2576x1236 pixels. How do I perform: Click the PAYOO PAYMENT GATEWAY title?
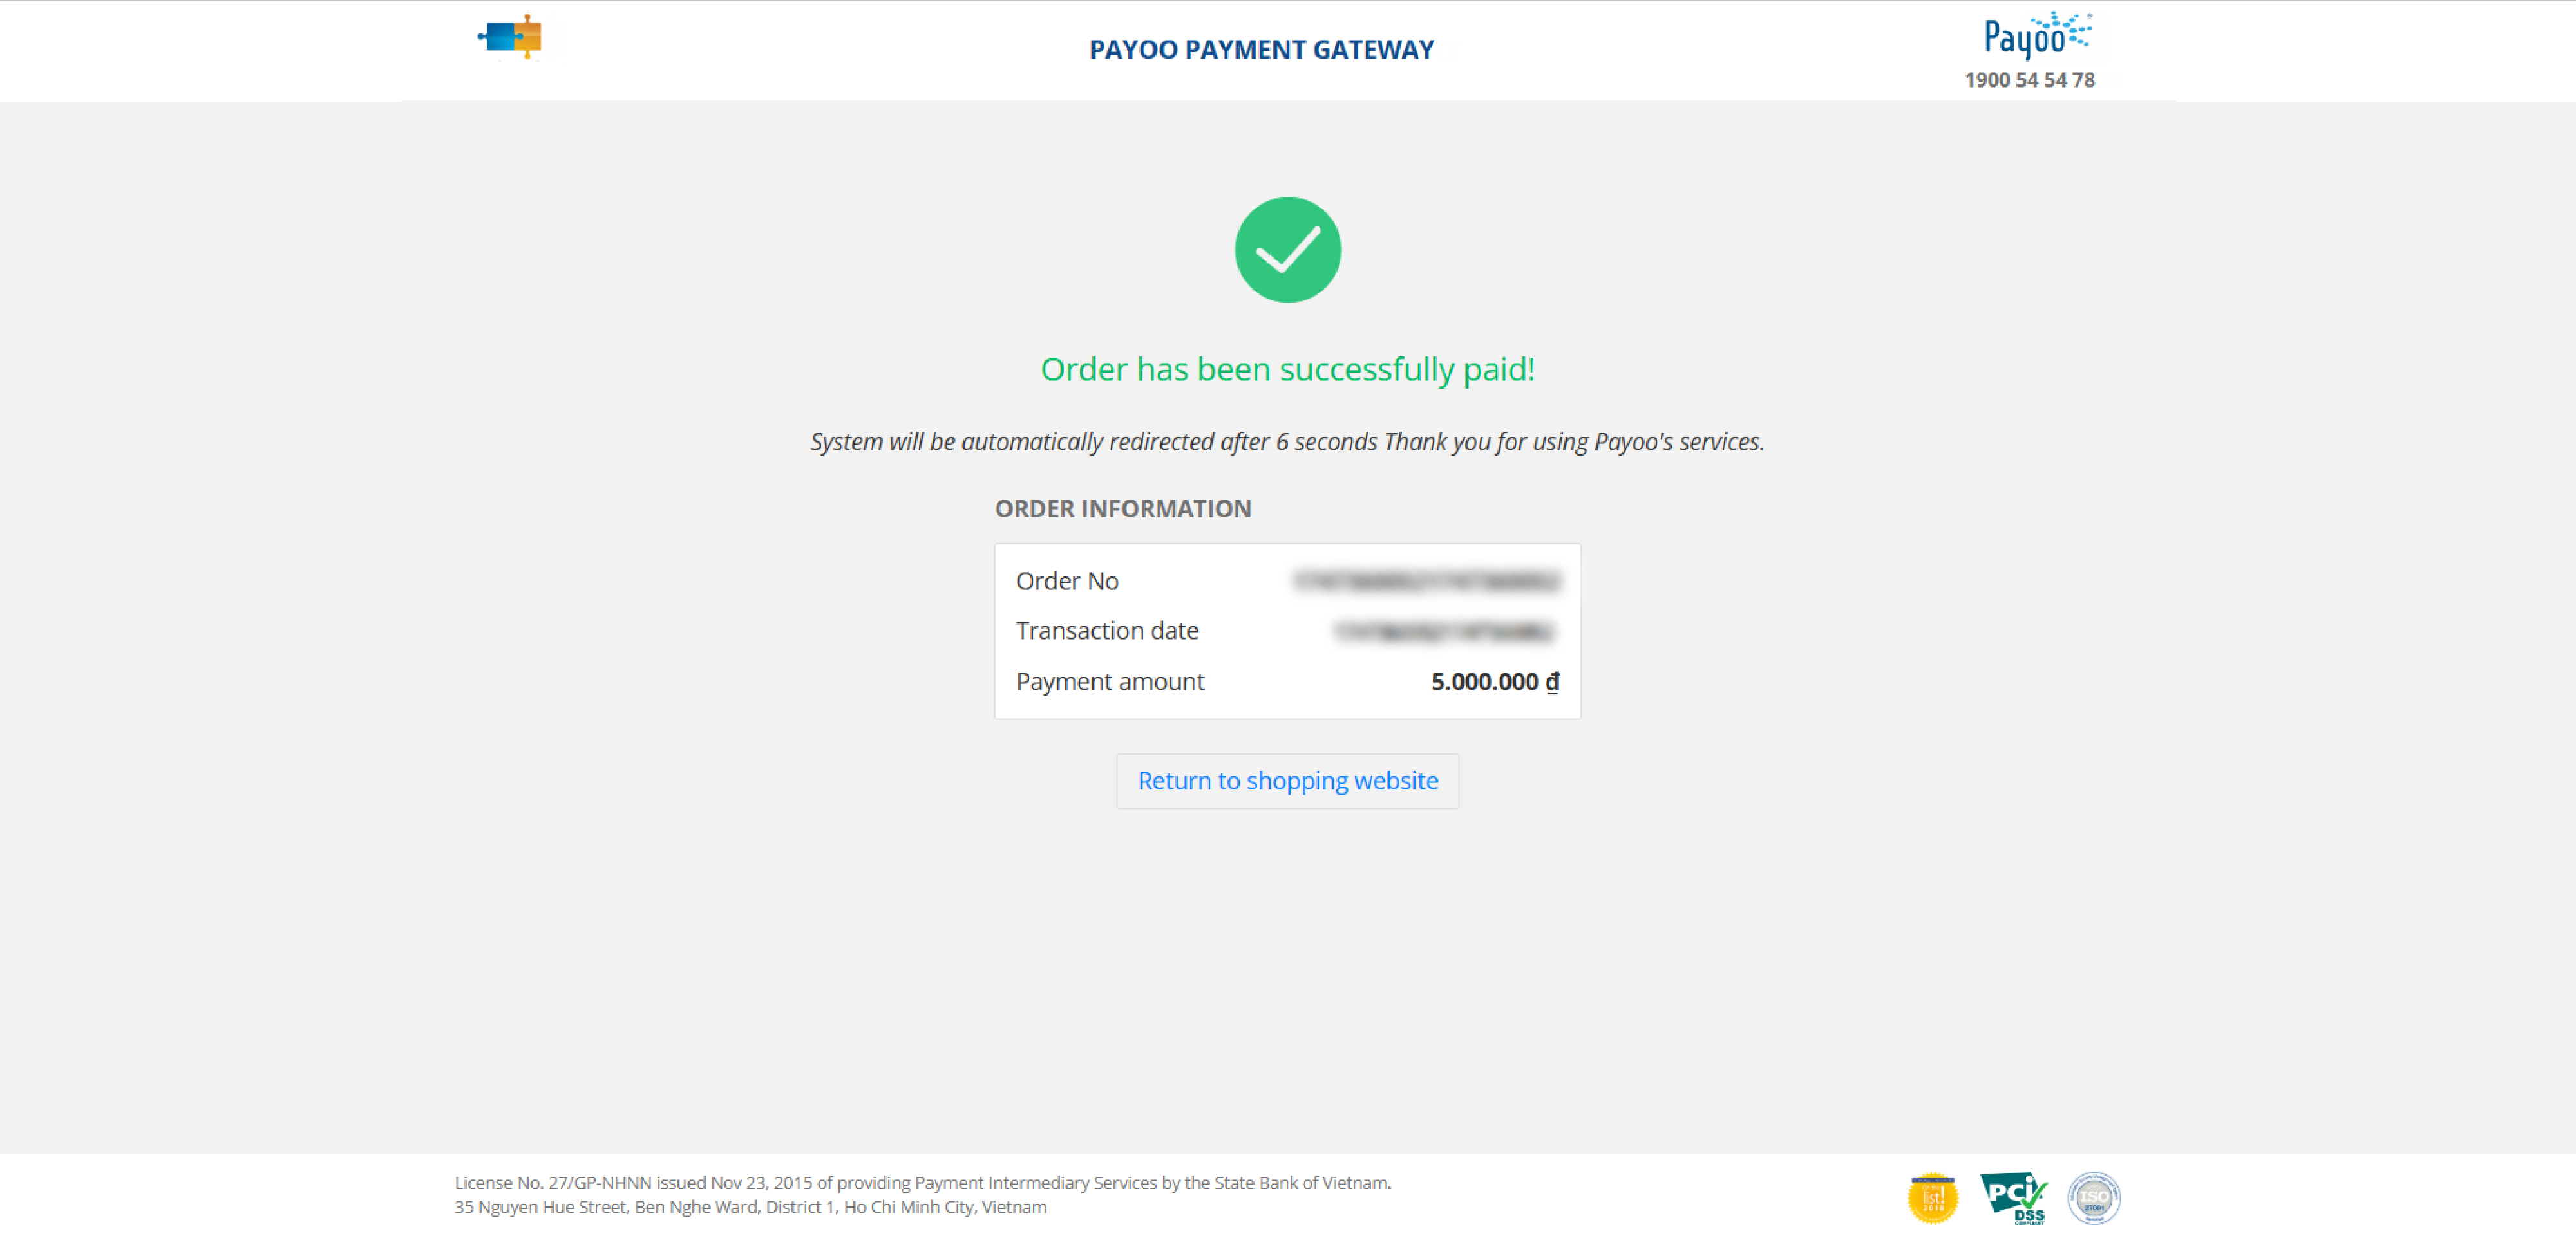(1261, 49)
